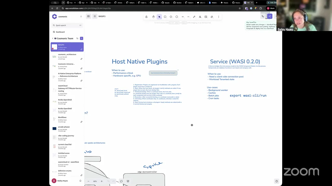
Task: Go back with the Cosmonic Team chevron
Action: point(53,38)
